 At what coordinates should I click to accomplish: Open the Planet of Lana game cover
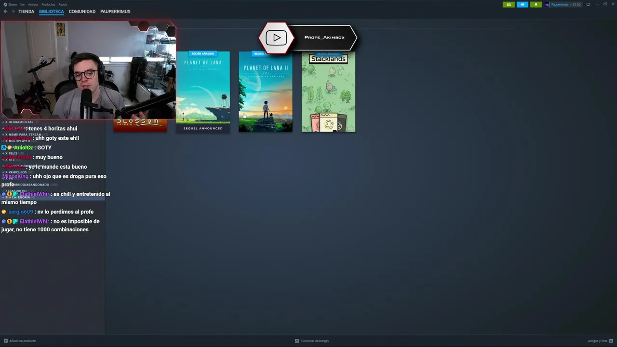pos(203,92)
